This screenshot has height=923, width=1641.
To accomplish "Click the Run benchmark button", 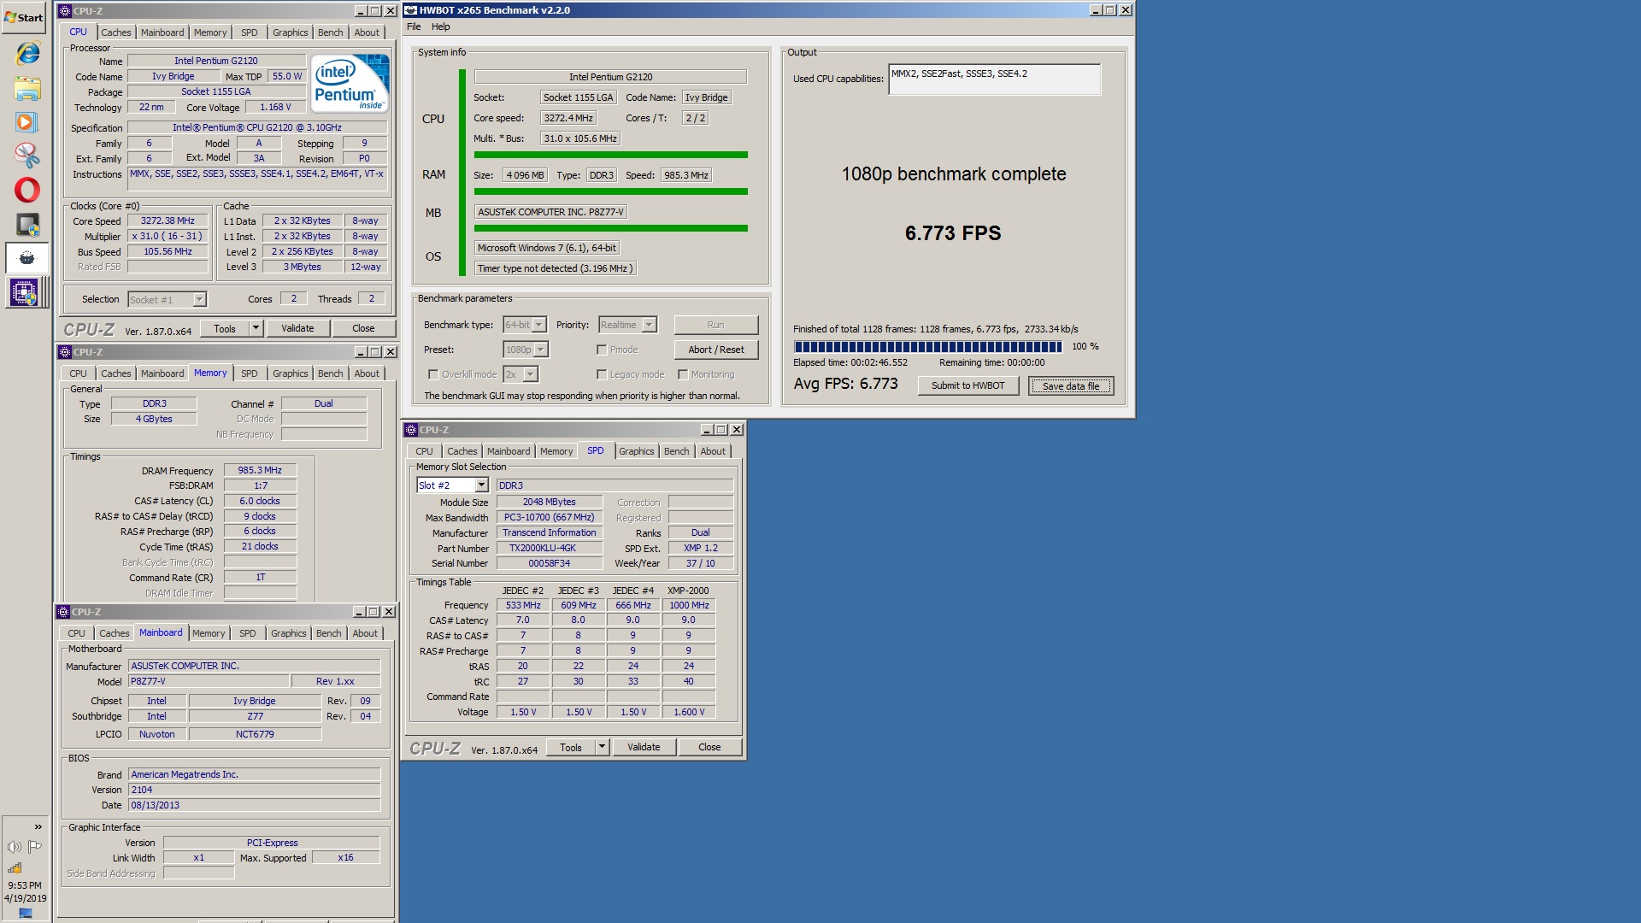I will click(x=715, y=325).
